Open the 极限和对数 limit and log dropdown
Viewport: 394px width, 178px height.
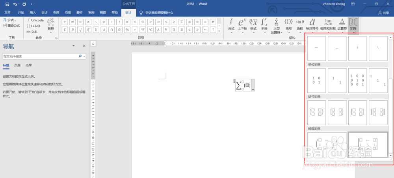click(328, 26)
